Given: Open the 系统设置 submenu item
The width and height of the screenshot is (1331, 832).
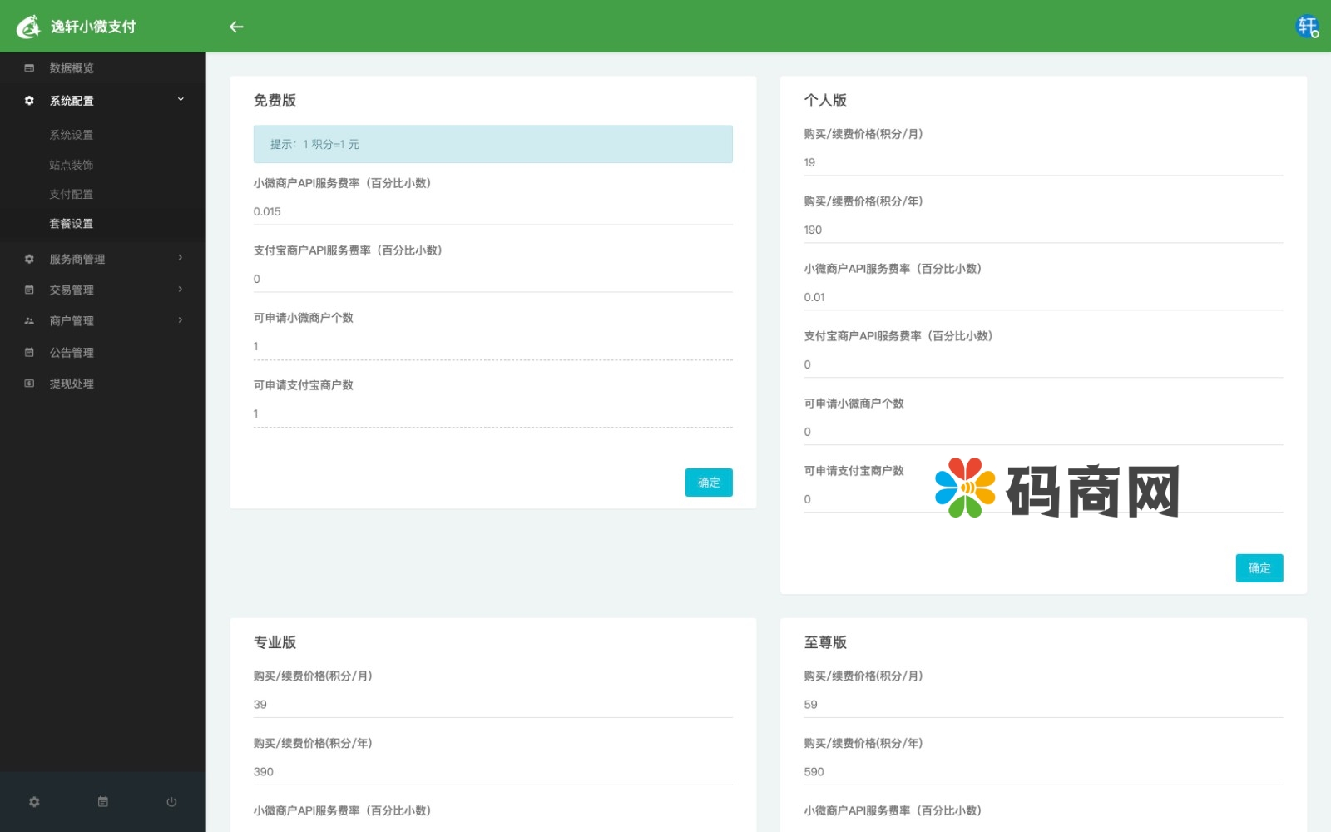Looking at the screenshot, I should tap(72, 135).
